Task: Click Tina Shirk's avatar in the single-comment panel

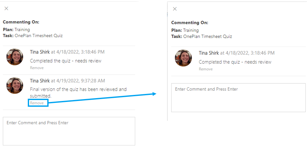Action: click(183, 58)
